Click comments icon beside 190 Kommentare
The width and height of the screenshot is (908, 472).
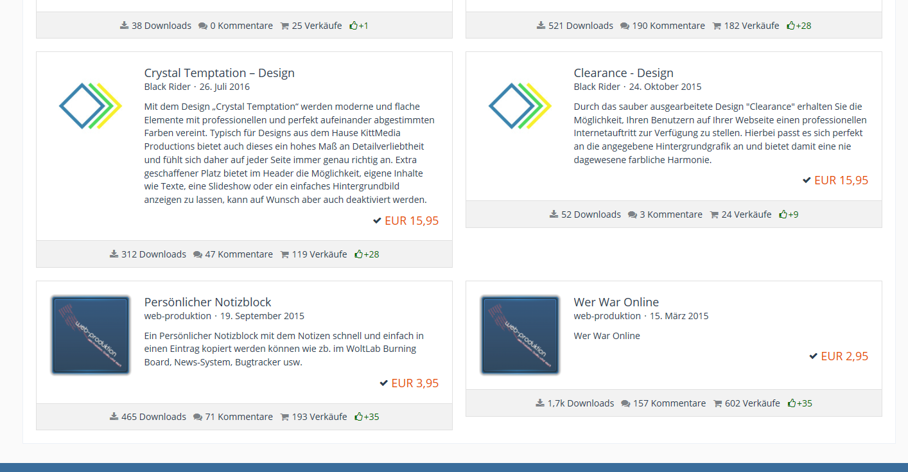pos(624,26)
